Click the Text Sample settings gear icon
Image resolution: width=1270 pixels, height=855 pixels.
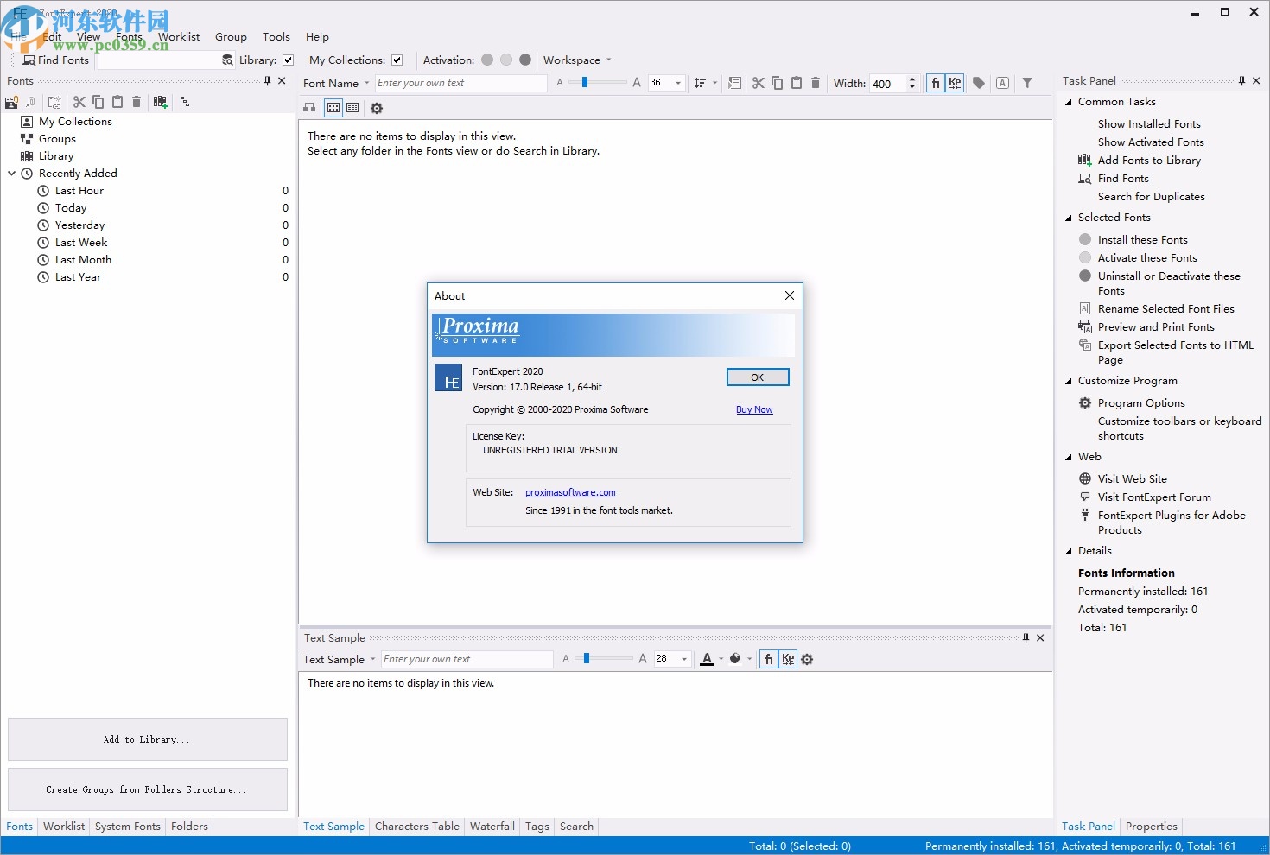(x=807, y=659)
